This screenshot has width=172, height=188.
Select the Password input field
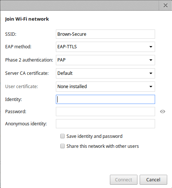pos(105,111)
